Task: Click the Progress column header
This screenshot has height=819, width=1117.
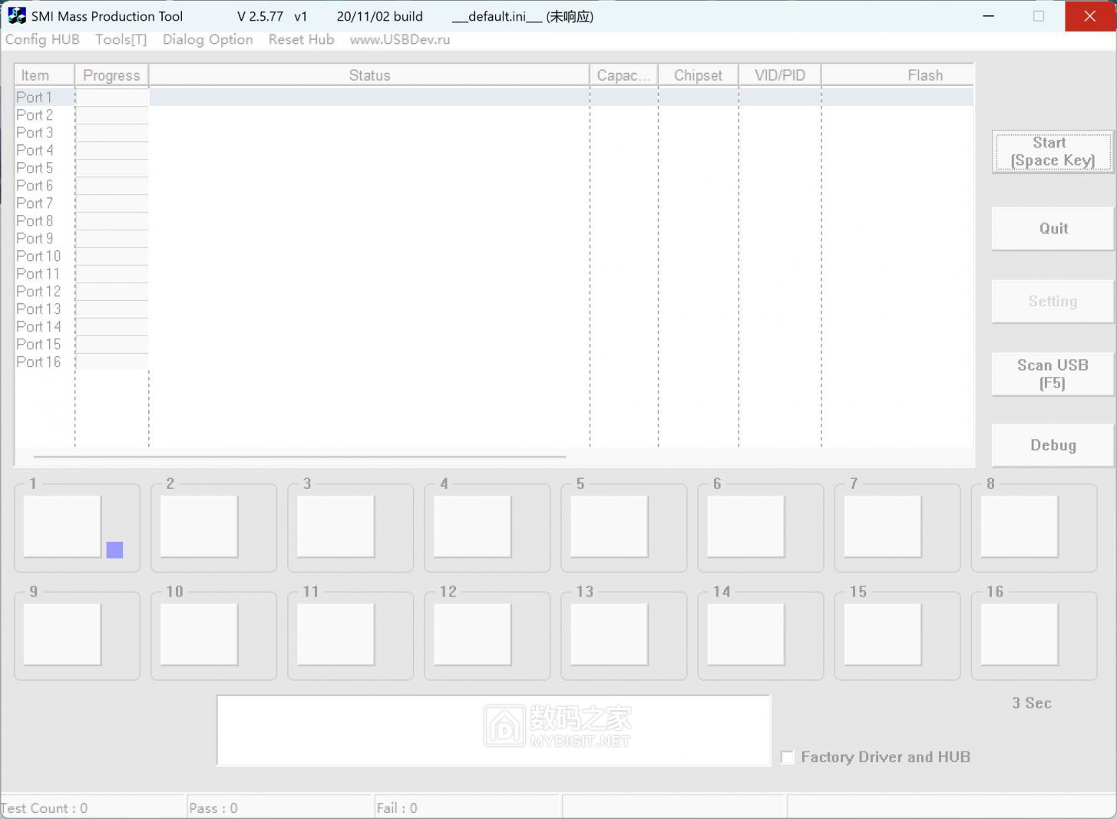Action: click(x=111, y=75)
